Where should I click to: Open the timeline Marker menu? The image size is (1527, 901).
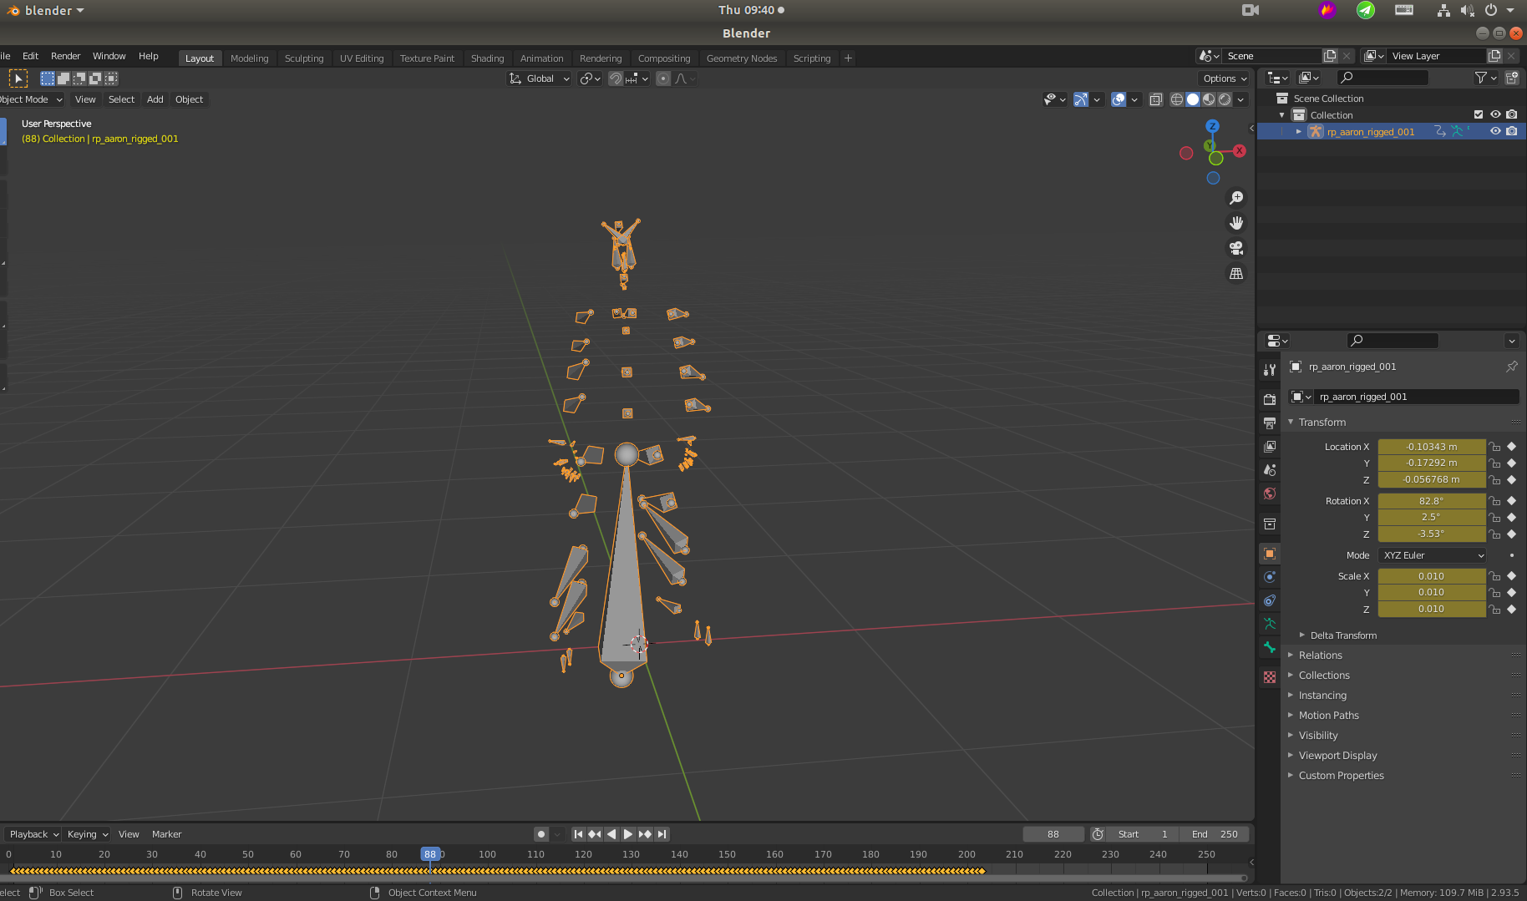(x=166, y=834)
